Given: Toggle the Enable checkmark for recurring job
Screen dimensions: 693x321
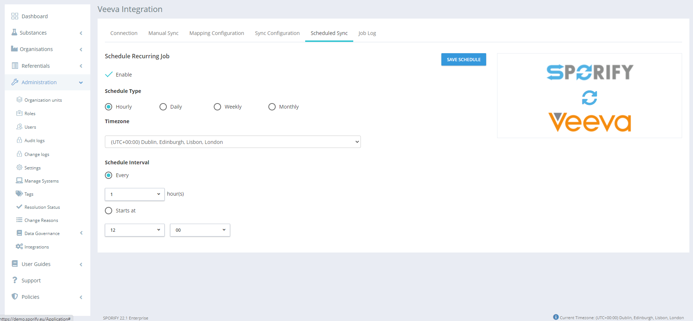Looking at the screenshot, I should (x=109, y=74).
